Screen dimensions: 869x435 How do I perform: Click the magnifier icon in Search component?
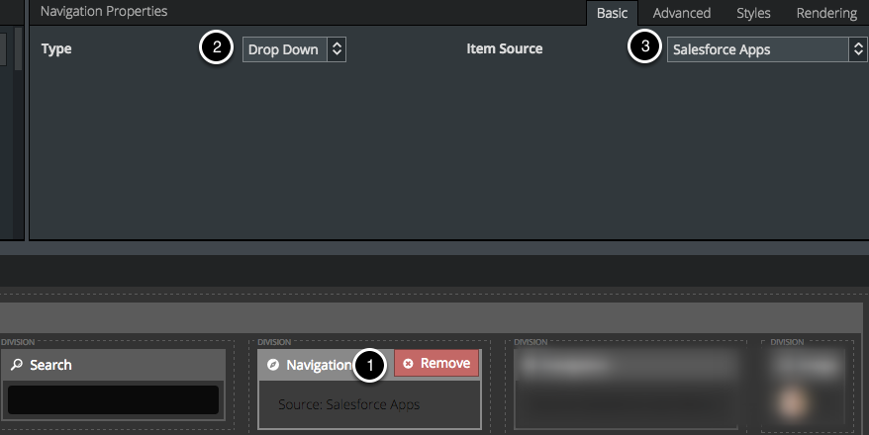(17, 365)
